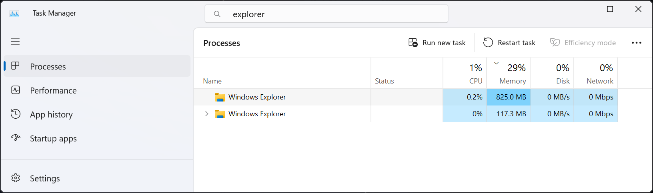Screen dimensions: 653x193
Task: Click the Settings gear icon
Action: (x=16, y=178)
